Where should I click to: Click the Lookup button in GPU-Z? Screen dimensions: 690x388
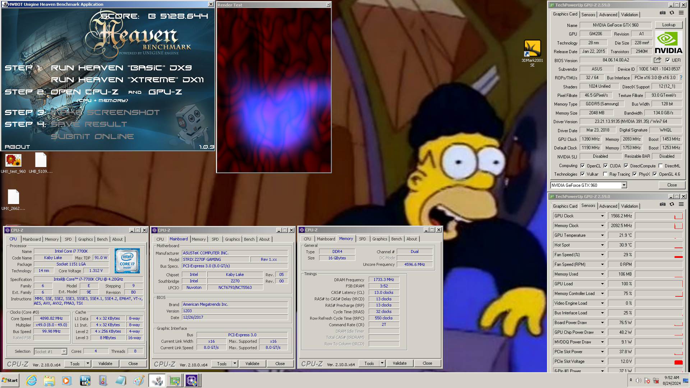click(668, 25)
